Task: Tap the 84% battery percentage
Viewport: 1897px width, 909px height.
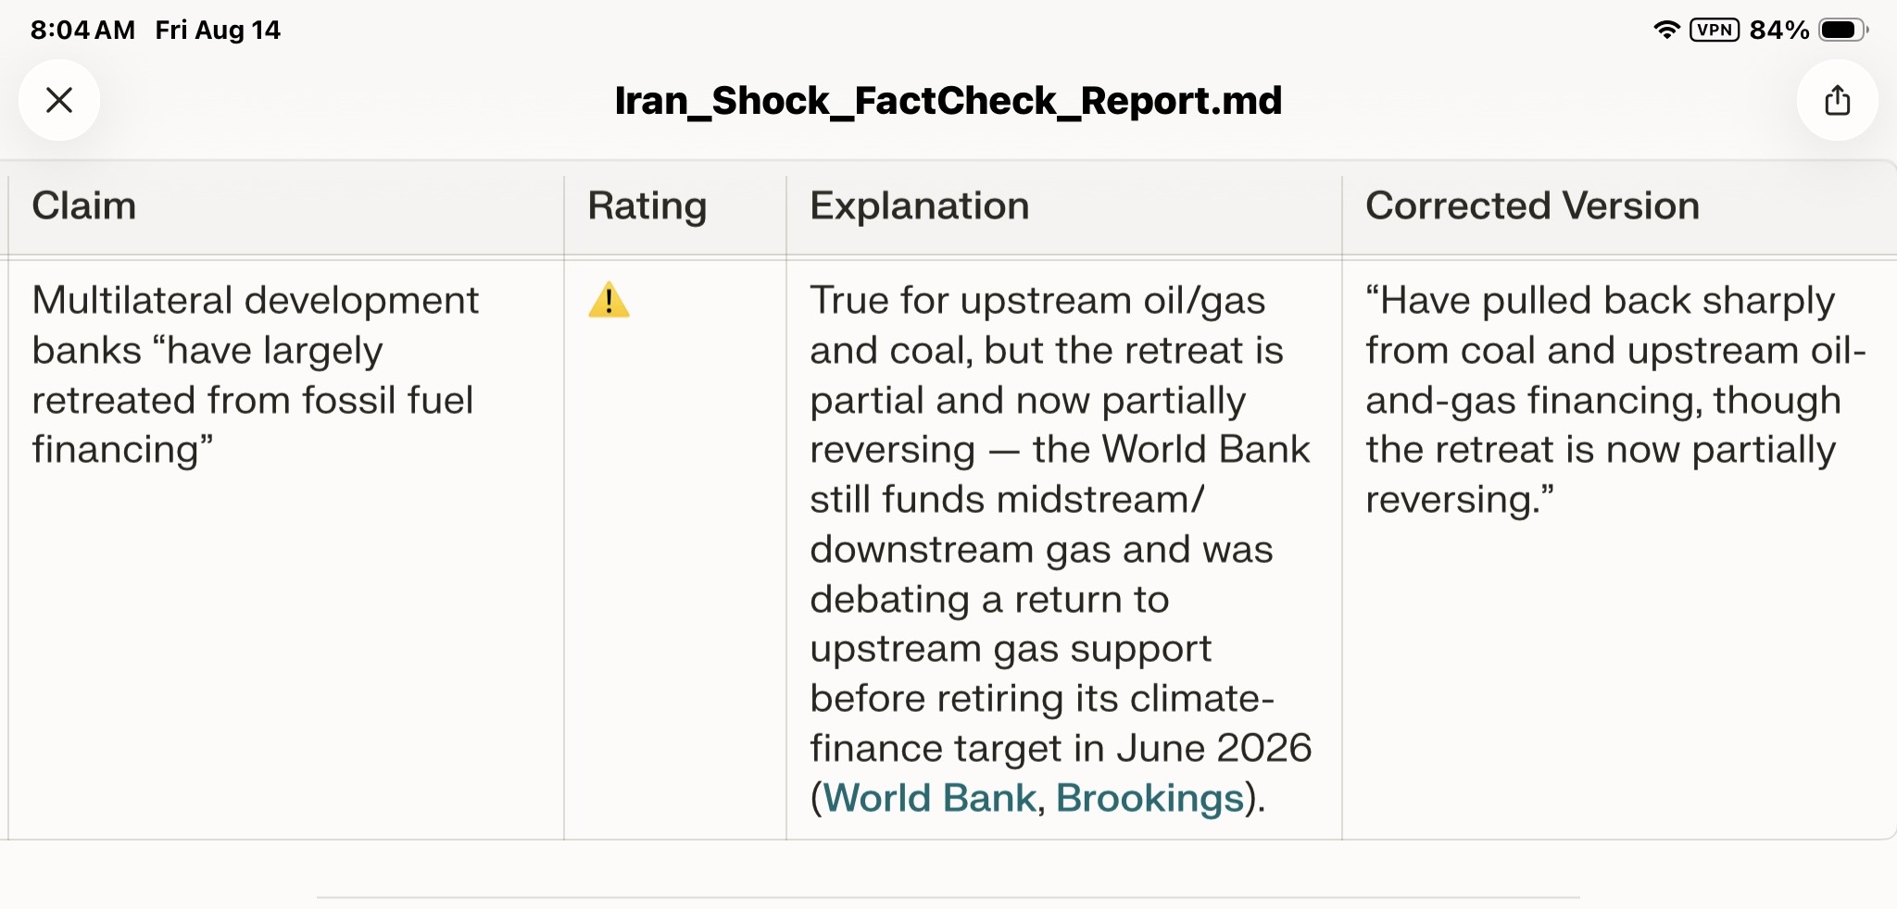Action: (x=1779, y=30)
